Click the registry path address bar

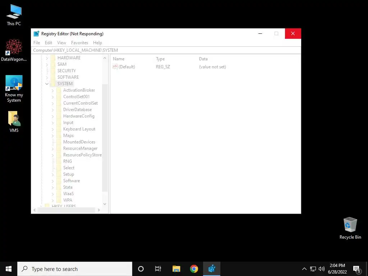(166, 50)
